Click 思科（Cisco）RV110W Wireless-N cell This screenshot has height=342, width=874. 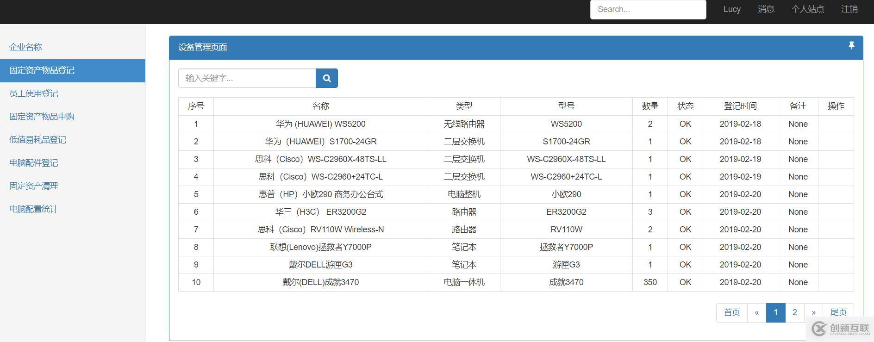321,230
